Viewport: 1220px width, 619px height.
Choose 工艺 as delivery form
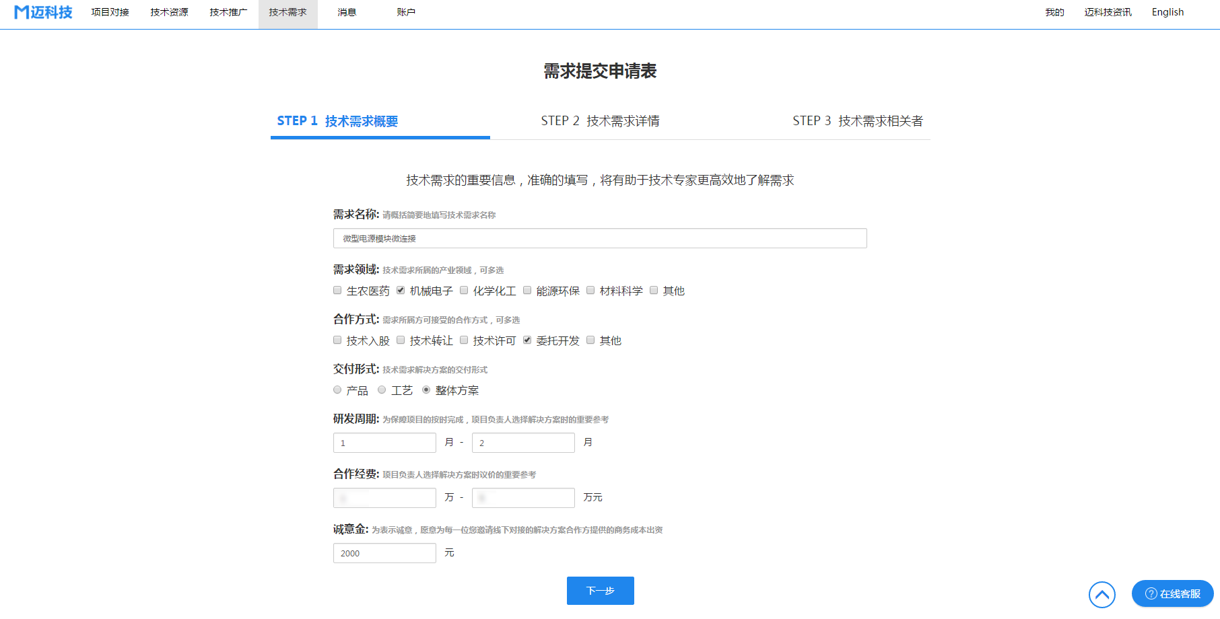382,390
